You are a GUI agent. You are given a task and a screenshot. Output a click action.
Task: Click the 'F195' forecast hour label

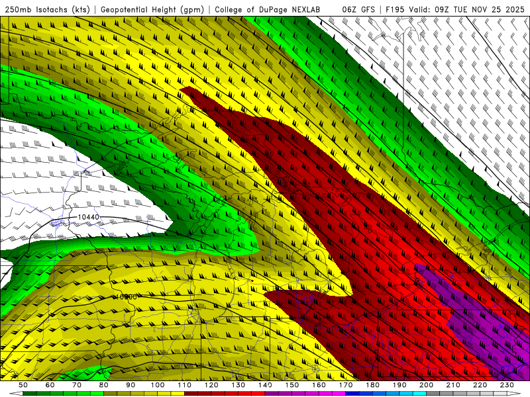(395, 9)
